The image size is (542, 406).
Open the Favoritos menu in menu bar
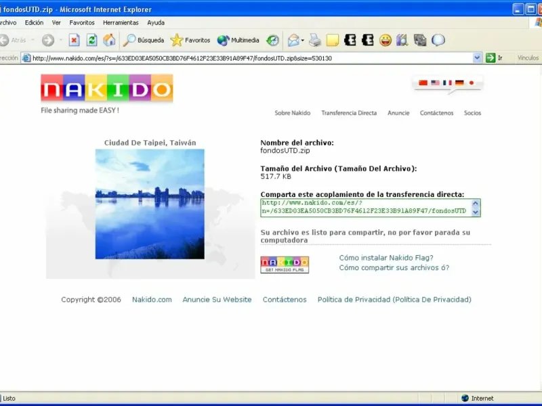(x=82, y=23)
